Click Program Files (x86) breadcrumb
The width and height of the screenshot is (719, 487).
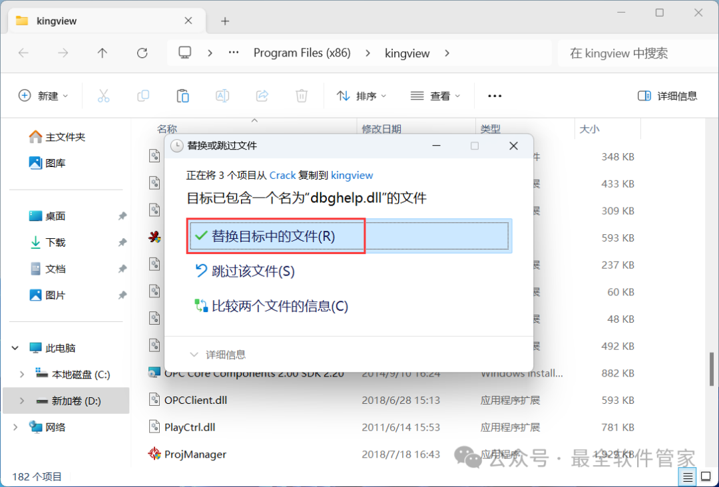(302, 53)
